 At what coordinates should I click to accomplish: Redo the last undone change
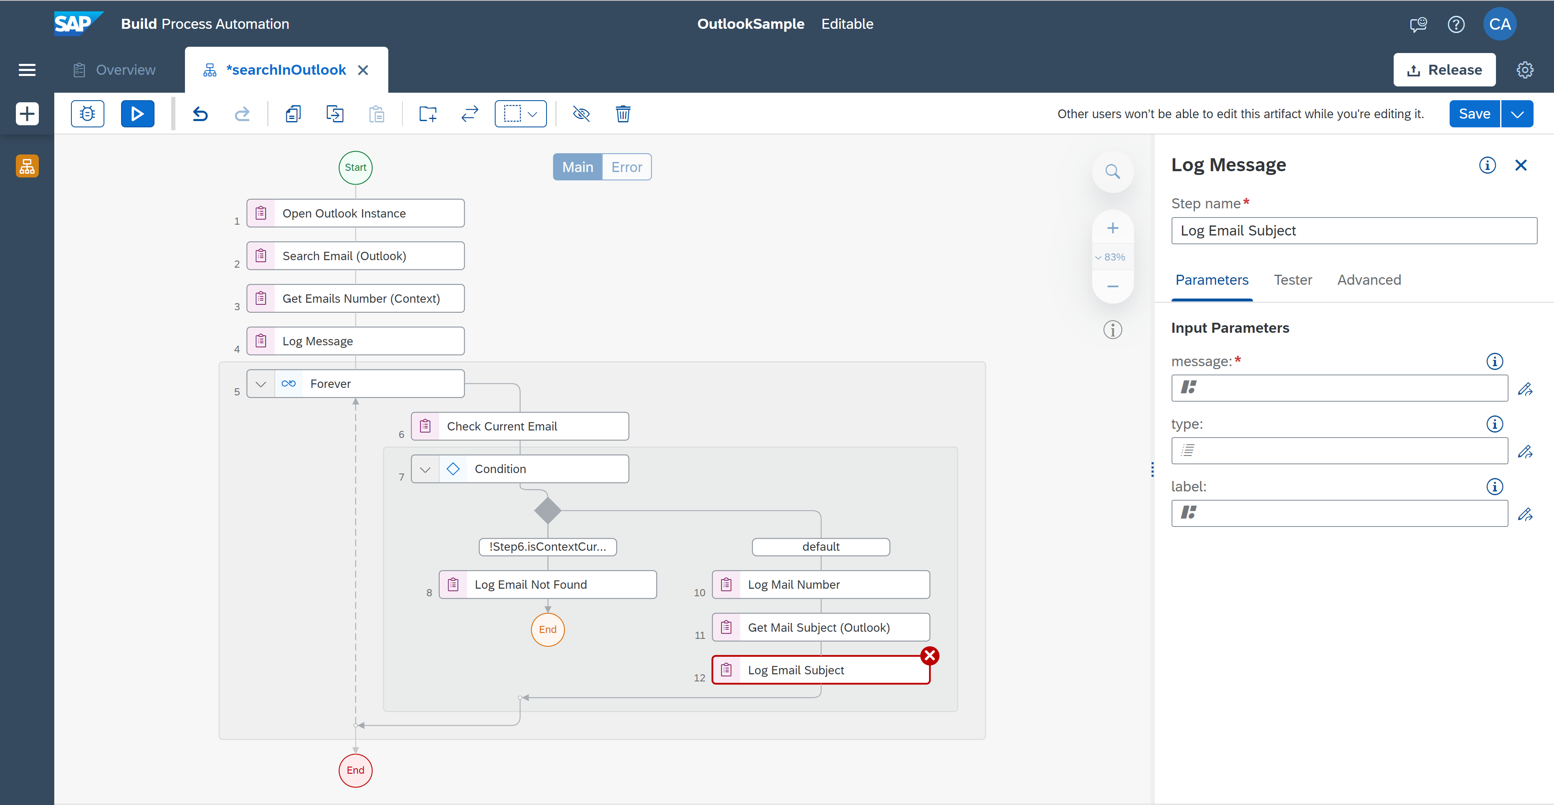pos(242,114)
